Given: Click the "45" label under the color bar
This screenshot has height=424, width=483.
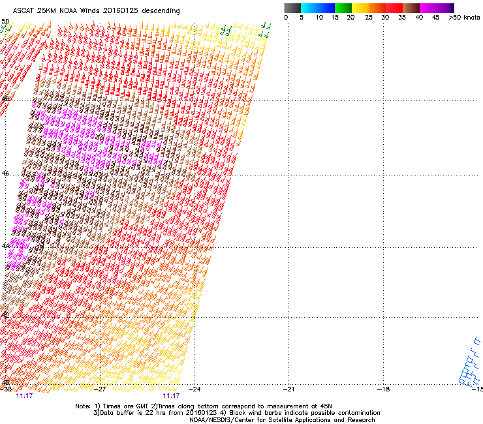Looking at the screenshot, I should [435, 18].
